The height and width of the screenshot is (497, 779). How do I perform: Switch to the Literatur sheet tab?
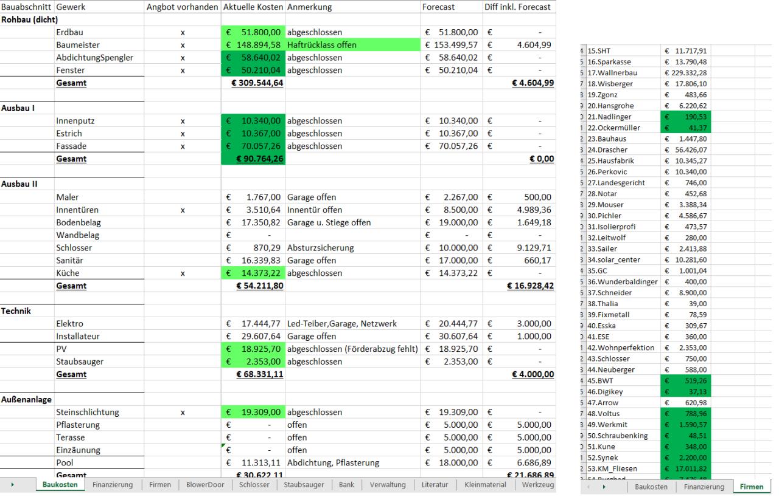436,485
